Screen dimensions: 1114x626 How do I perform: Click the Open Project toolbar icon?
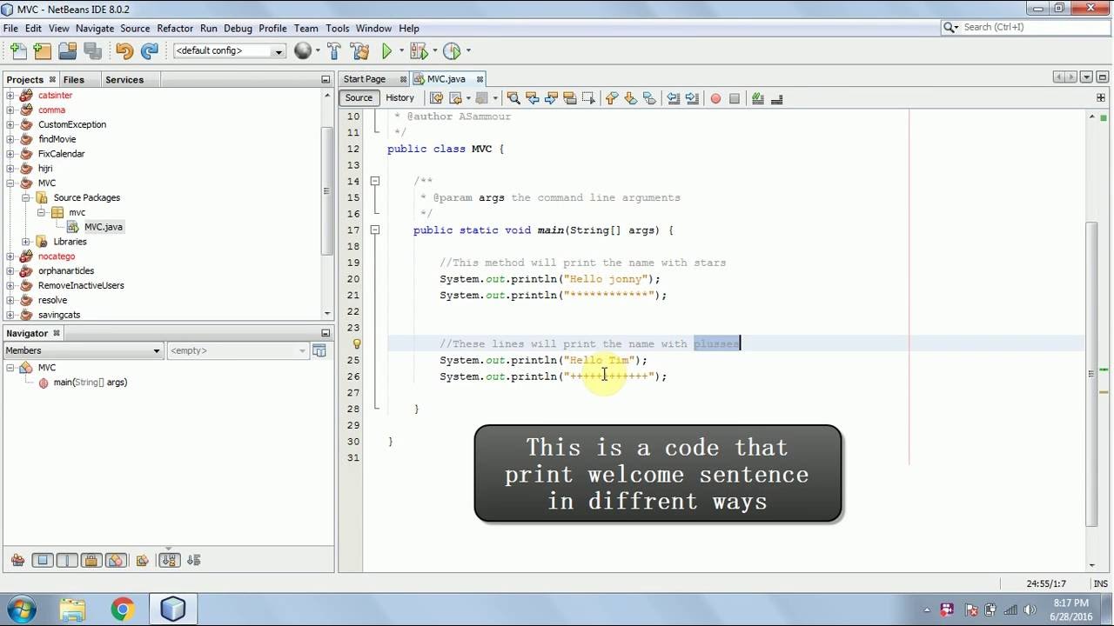(x=67, y=51)
